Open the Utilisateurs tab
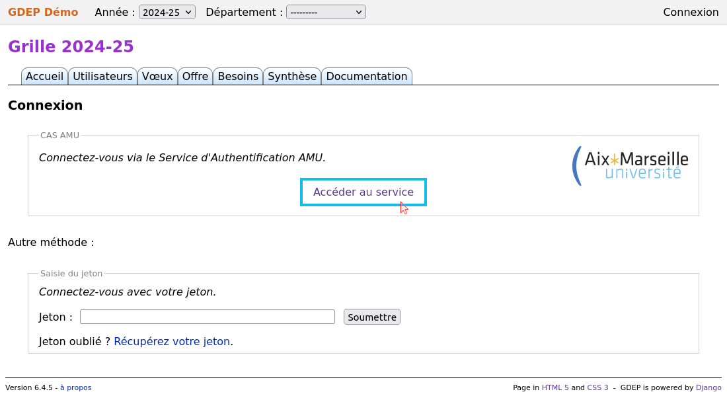The height and width of the screenshot is (400, 727). (102, 76)
